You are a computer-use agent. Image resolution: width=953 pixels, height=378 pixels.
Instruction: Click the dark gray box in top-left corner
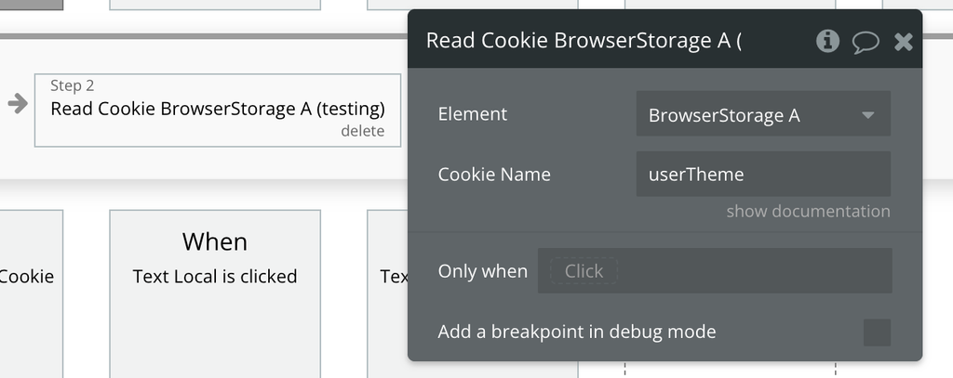(31, 5)
